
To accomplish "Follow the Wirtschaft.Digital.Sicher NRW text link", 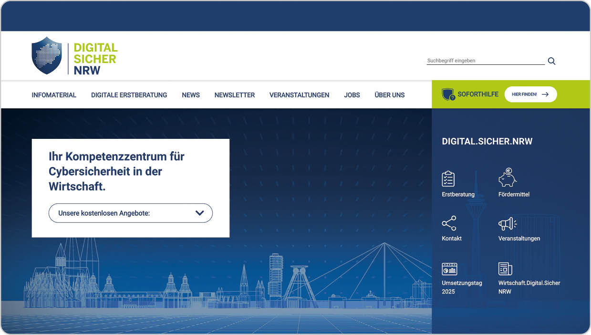I will [x=529, y=287].
